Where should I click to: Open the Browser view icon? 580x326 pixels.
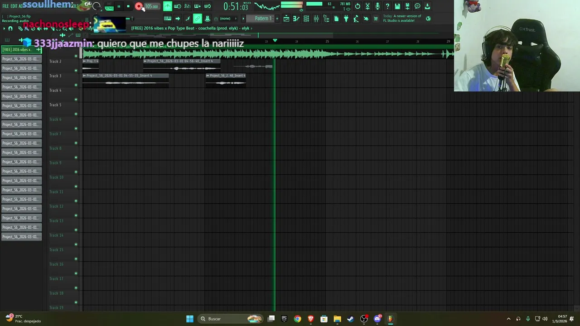coord(326,19)
